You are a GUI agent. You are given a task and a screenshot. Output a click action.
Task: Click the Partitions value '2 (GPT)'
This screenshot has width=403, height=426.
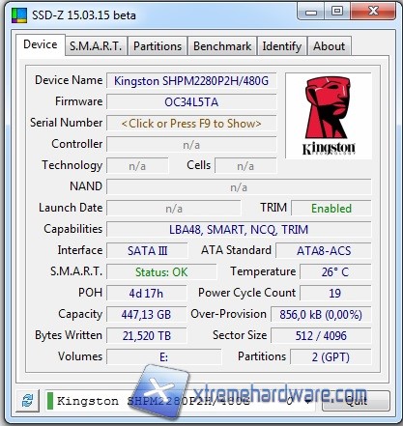click(x=331, y=357)
